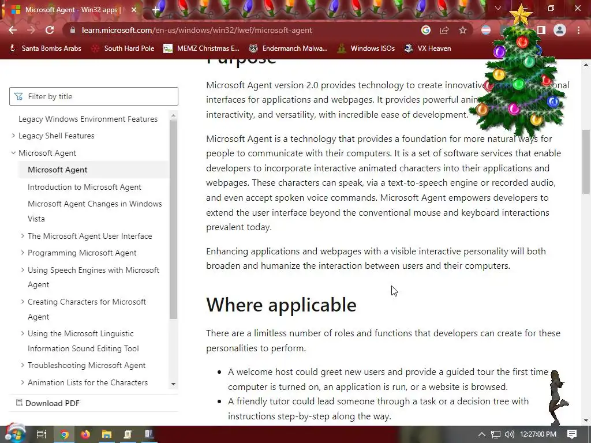Switch to Chrome in the taskbar

point(65,435)
